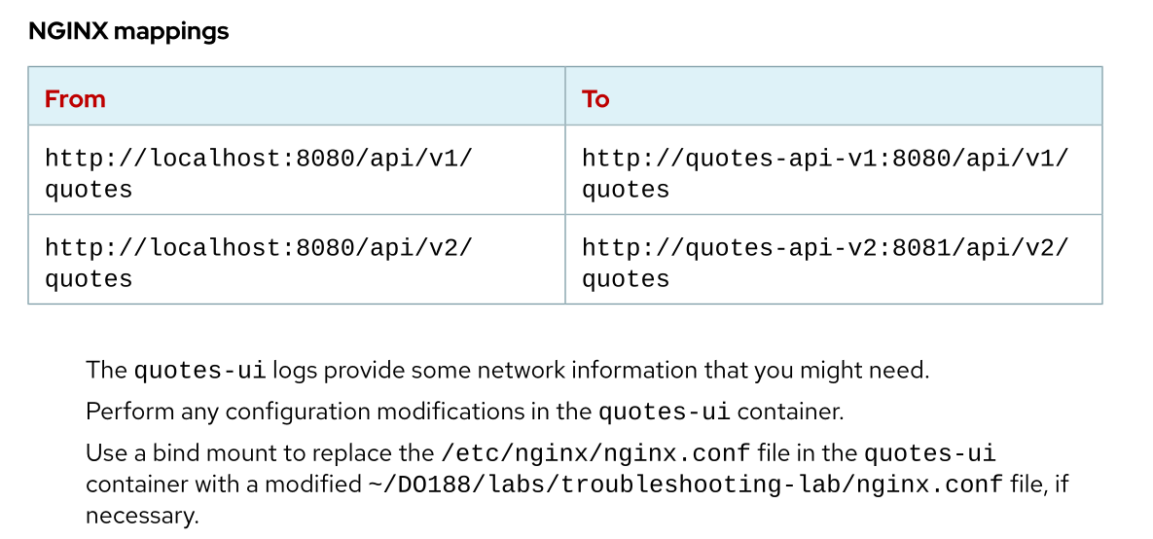Click "quotes-ui" in the logs sentence
Viewport: 1153px width, 539px height.
click(x=199, y=371)
